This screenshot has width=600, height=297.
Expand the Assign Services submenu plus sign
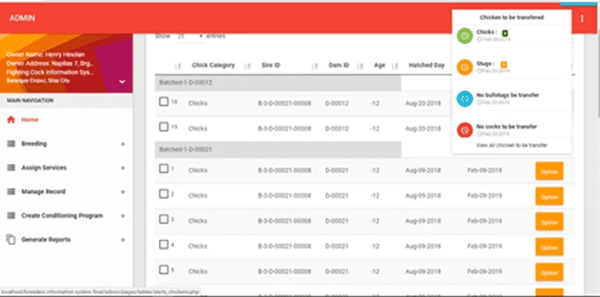(x=123, y=168)
